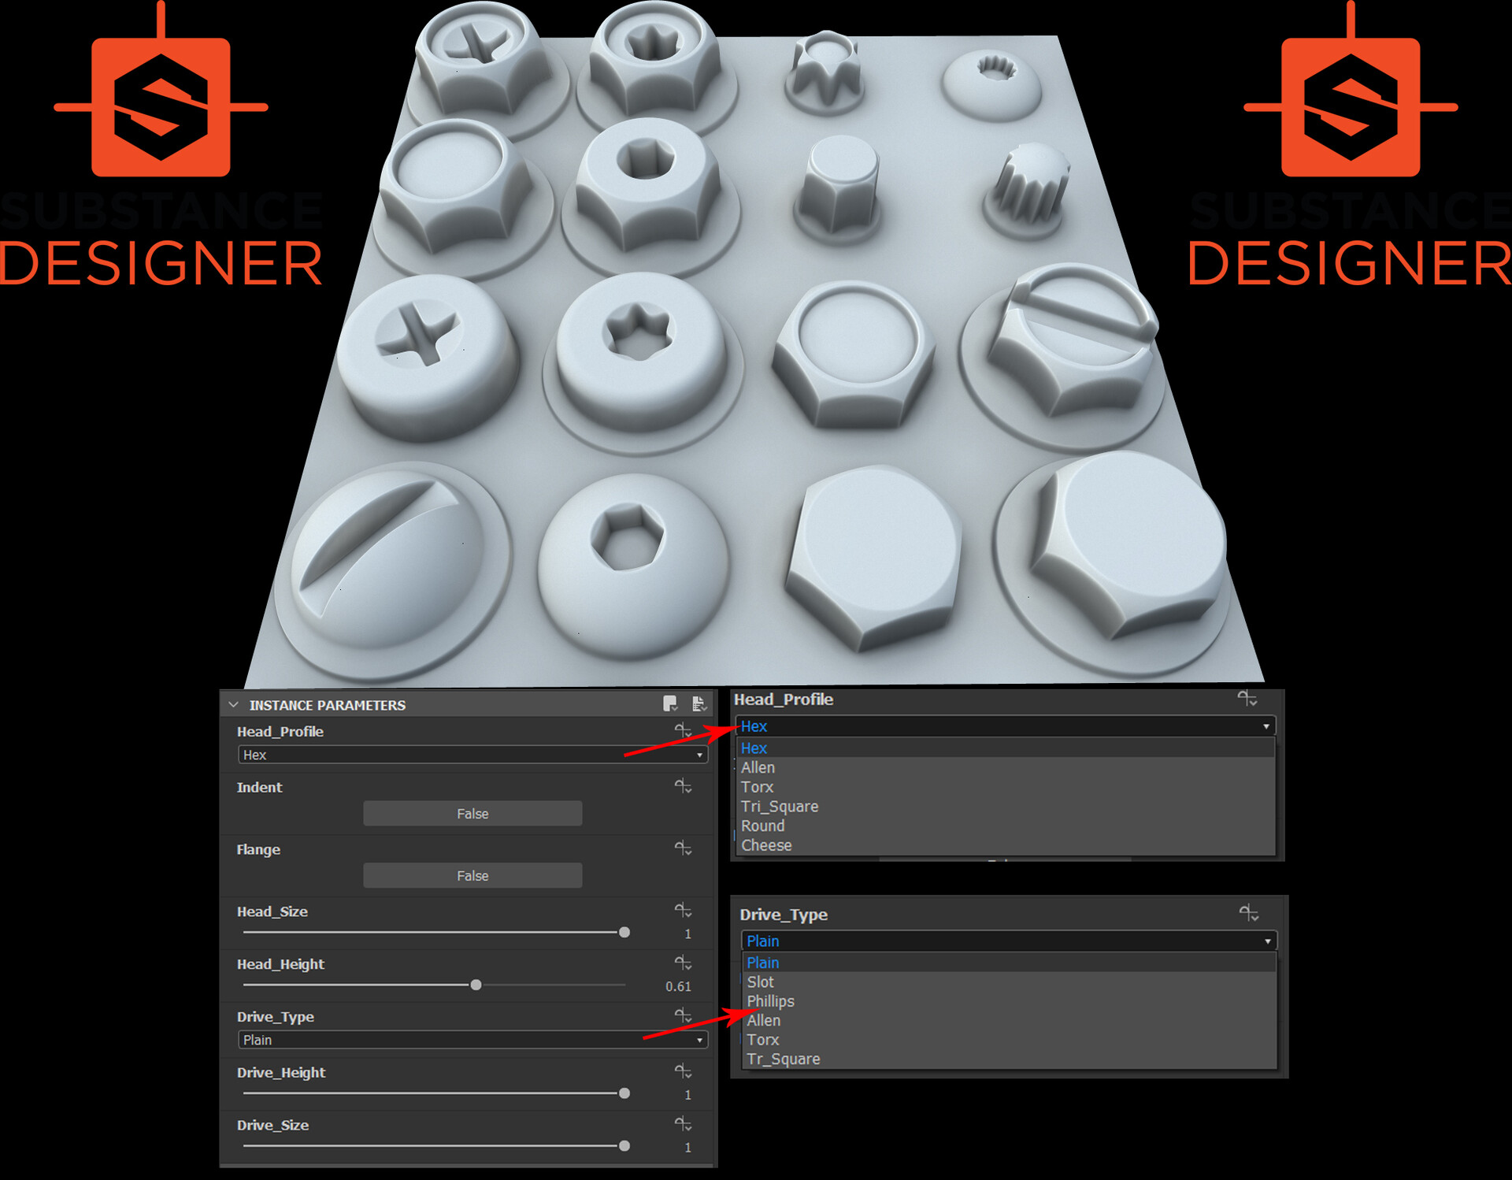Toggle the Flange parameter from False
Viewport: 1512px width, 1180px height.
click(x=472, y=875)
